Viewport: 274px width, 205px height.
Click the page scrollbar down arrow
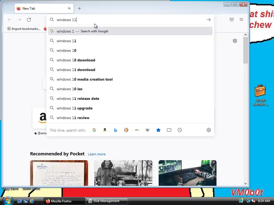coord(245,184)
